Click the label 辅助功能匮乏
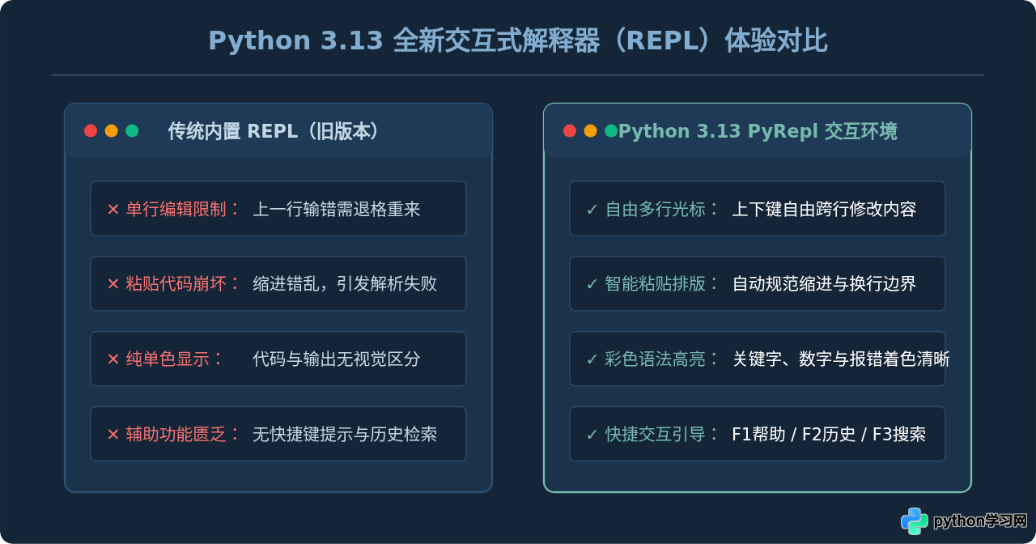 coord(176,435)
